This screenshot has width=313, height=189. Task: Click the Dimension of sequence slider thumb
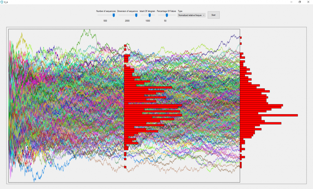pyautogui.click(x=136, y=15)
